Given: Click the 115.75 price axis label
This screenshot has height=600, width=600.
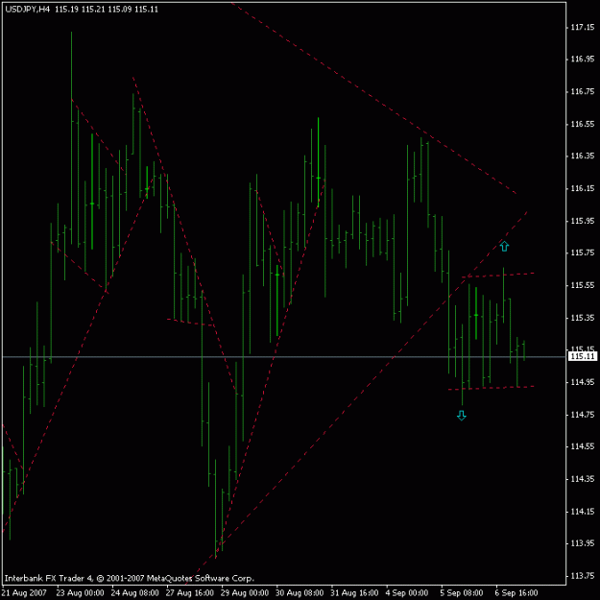Looking at the screenshot, I should pyautogui.click(x=583, y=252).
